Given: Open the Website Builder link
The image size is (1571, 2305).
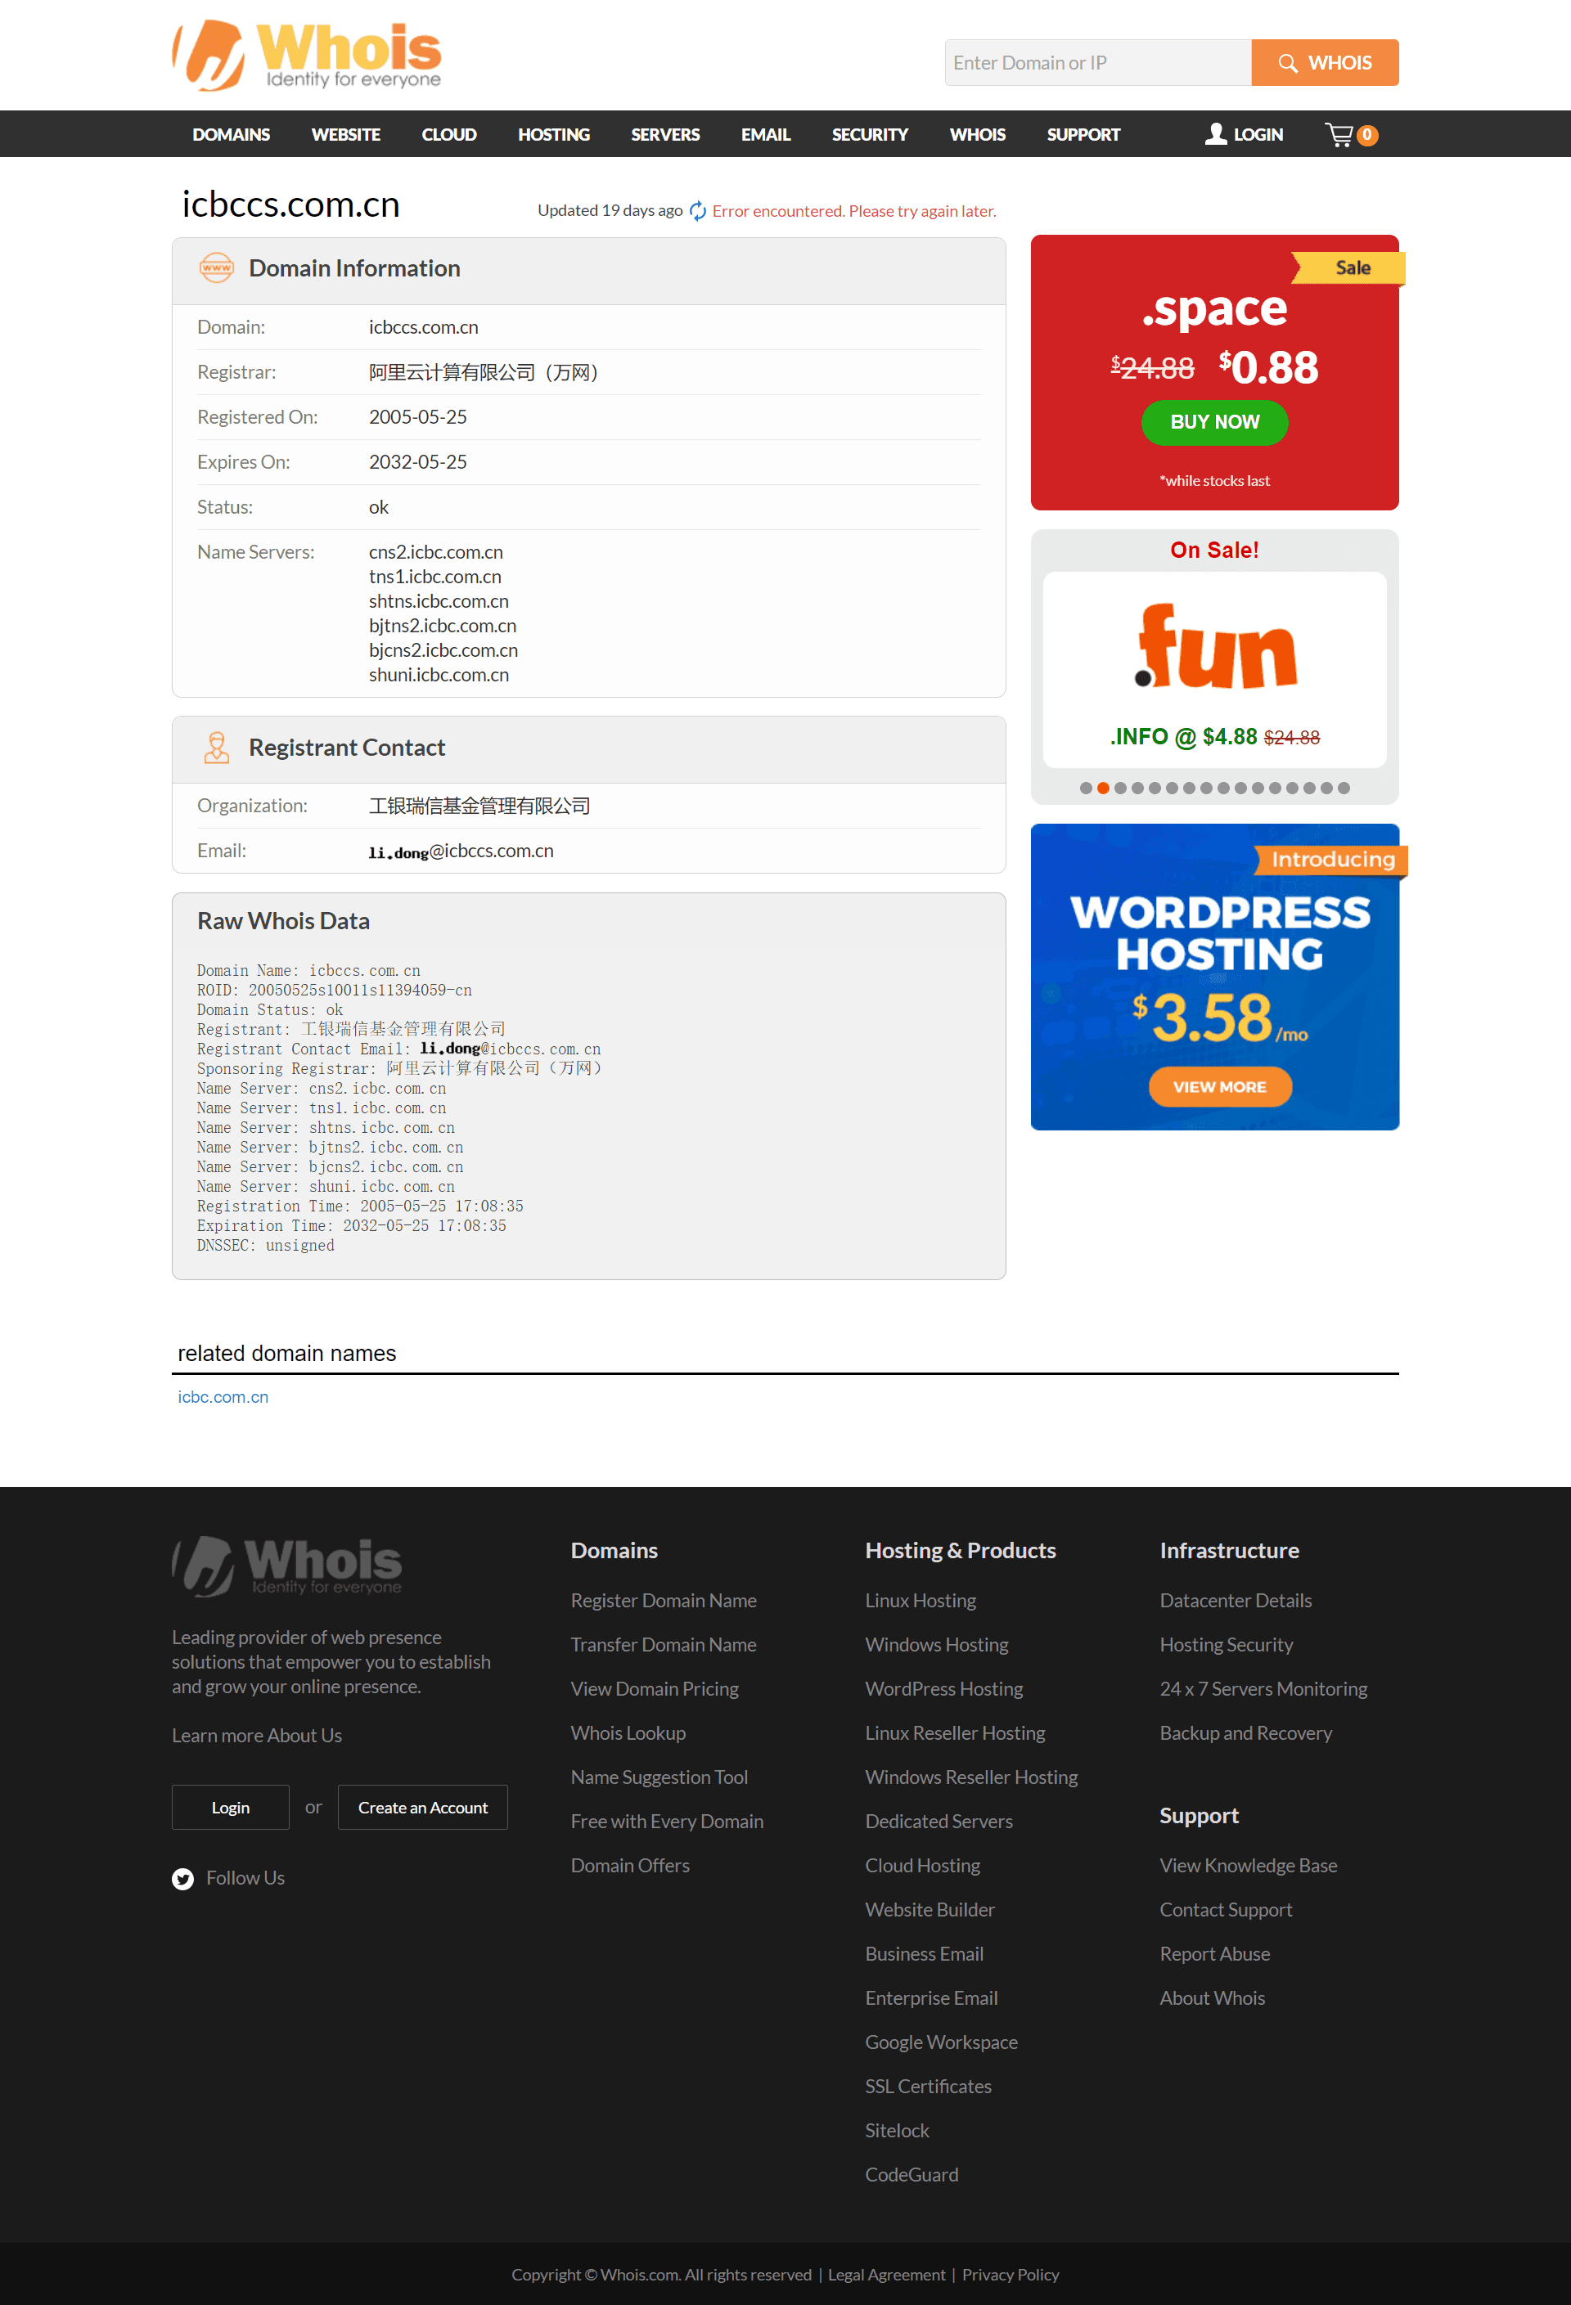Looking at the screenshot, I should pos(929,1910).
